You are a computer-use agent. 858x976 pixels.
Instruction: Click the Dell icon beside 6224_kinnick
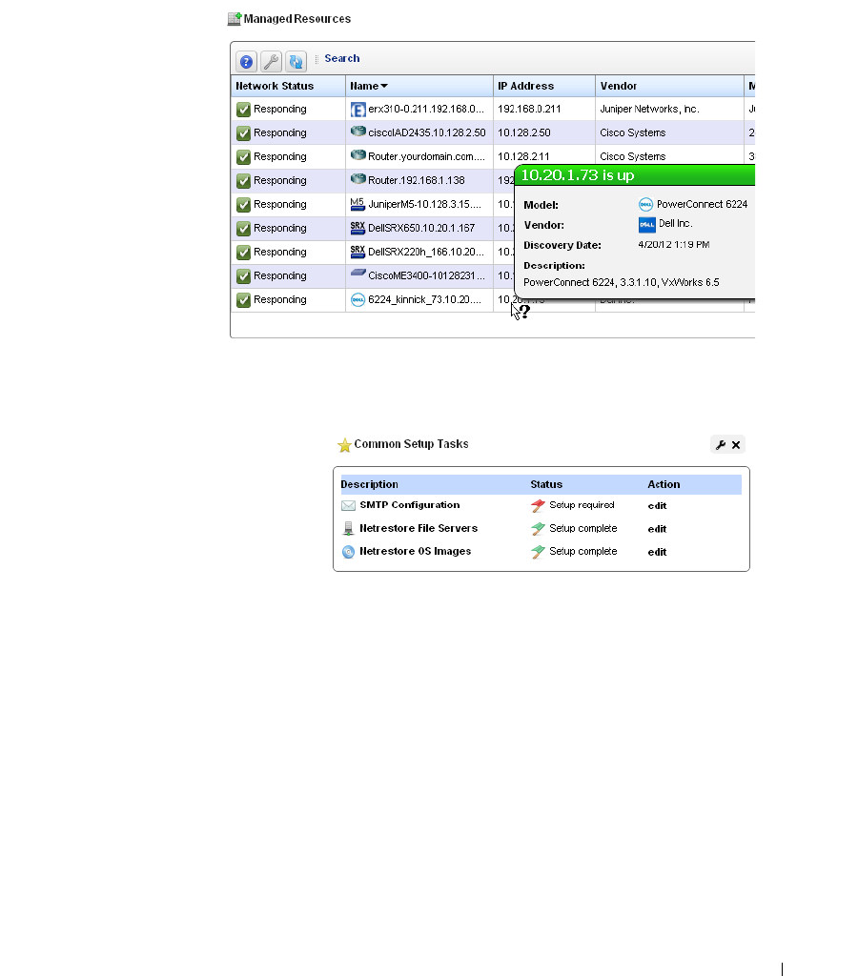coord(358,300)
